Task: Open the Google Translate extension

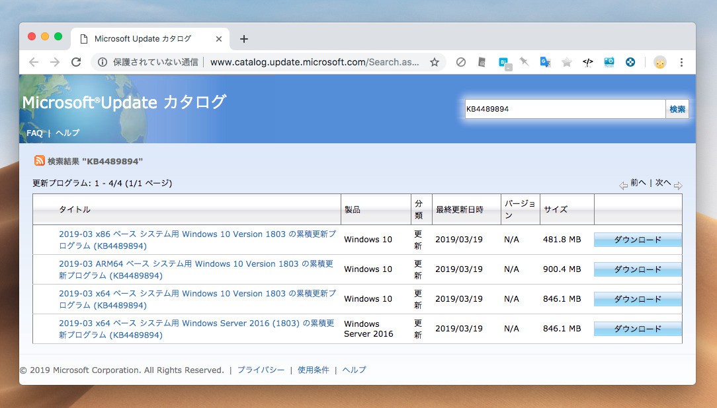Action: point(545,62)
